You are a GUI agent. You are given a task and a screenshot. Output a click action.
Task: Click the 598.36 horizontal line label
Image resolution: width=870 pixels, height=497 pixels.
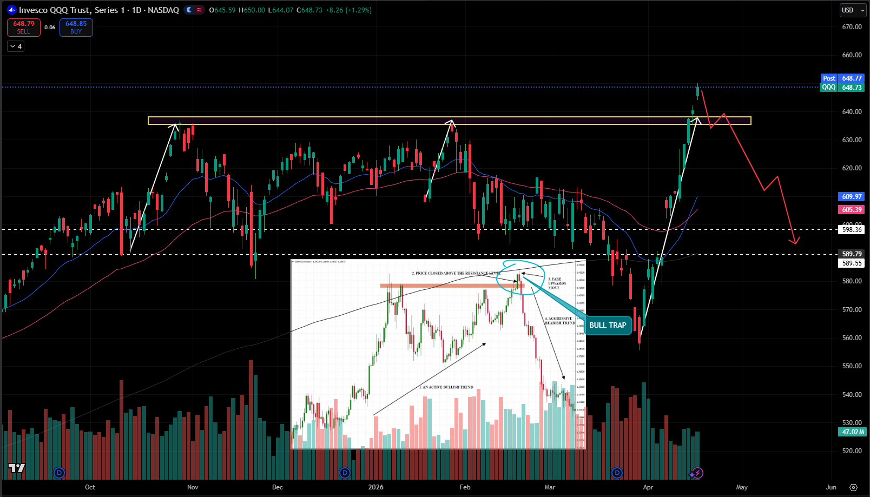click(x=852, y=230)
